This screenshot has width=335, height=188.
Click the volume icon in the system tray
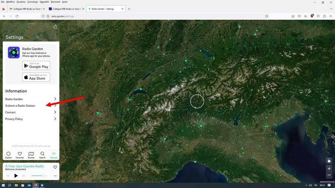(x=310, y=185)
